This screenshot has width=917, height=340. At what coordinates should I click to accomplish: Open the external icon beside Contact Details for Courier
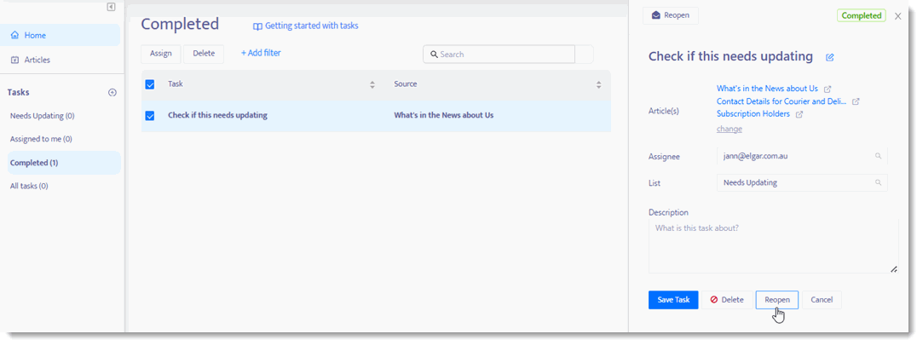point(856,101)
